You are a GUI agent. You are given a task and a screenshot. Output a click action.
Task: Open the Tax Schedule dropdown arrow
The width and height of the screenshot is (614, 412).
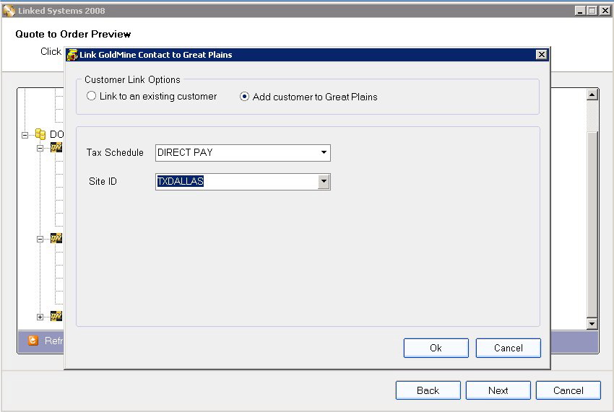(x=324, y=152)
